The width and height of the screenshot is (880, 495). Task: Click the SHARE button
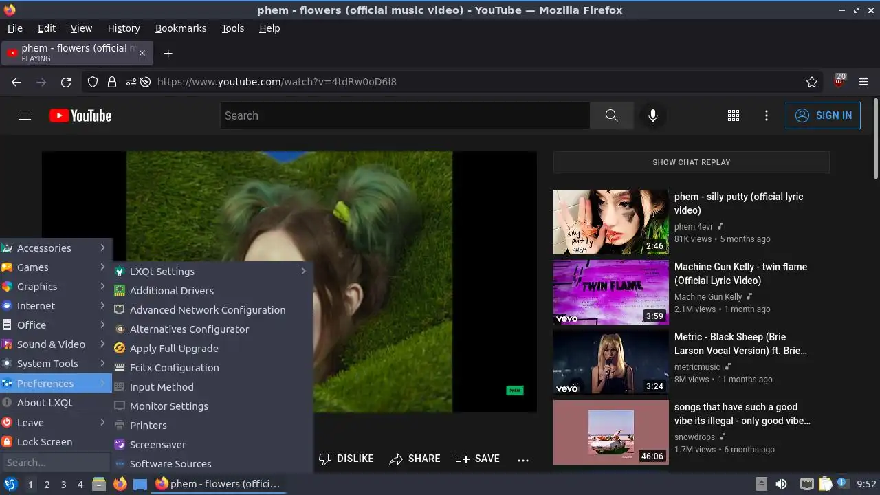coord(415,459)
